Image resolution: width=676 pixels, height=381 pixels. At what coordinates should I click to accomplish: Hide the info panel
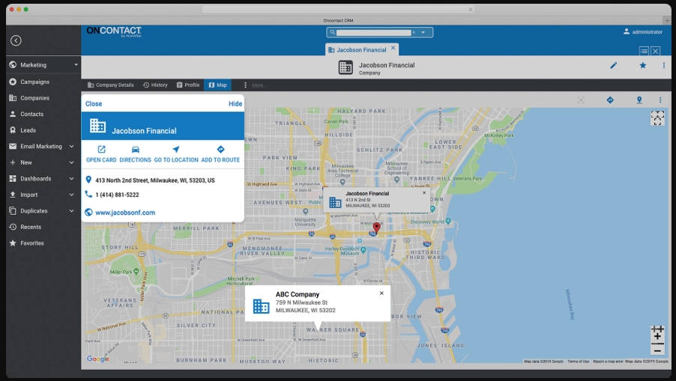[x=235, y=104]
